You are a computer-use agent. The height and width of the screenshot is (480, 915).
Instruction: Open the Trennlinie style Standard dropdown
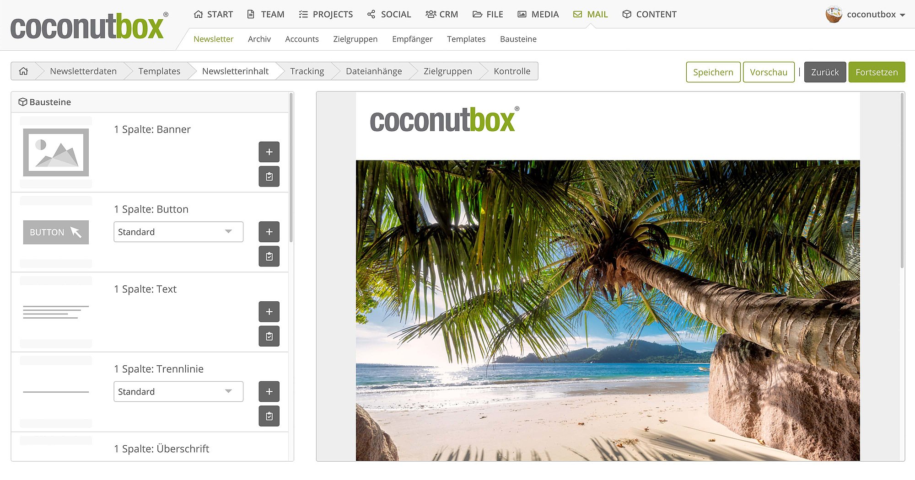click(x=178, y=392)
